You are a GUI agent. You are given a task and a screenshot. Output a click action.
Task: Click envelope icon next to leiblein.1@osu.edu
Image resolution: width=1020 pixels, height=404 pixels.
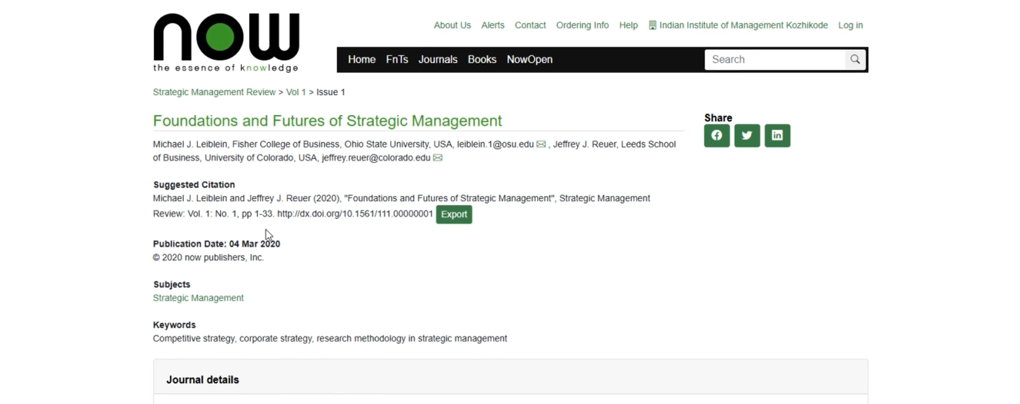(x=541, y=144)
